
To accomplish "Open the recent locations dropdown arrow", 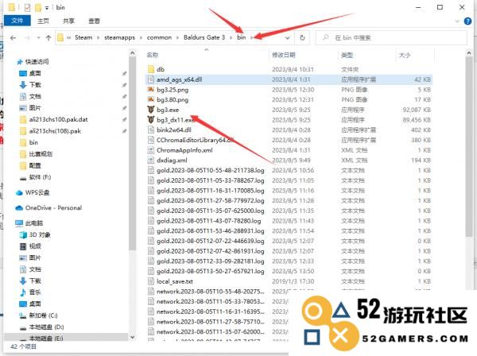I will [38, 38].
